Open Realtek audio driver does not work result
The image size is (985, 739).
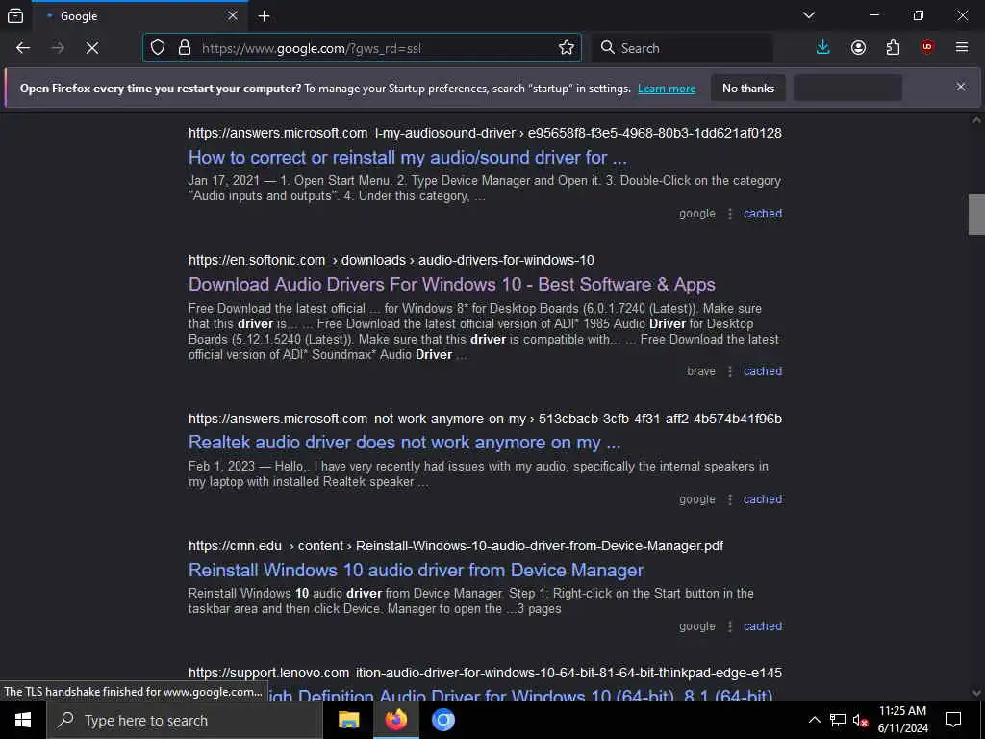(x=405, y=443)
